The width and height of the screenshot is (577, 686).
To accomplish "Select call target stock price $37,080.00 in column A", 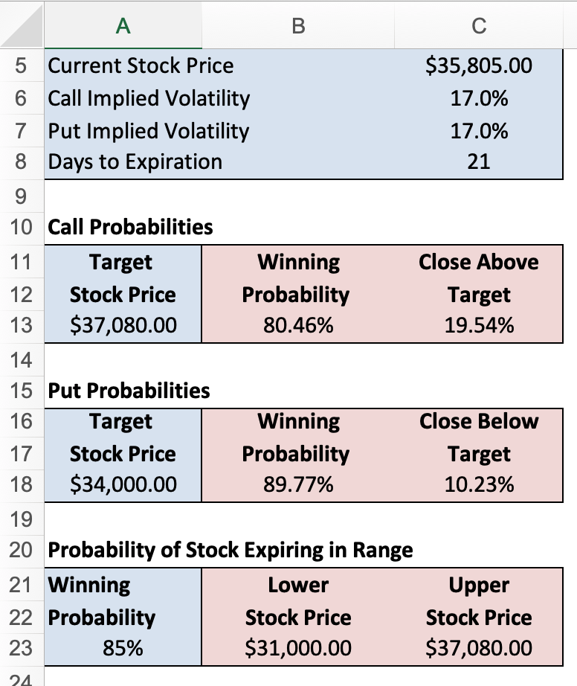I will (x=123, y=326).
